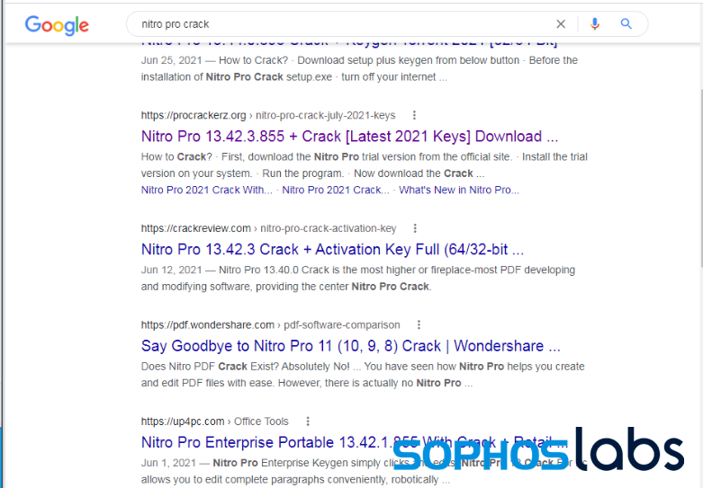Open sitelink Nitro Pro 2021 Crack...
The image size is (703, 488).
tap(336, 190)
